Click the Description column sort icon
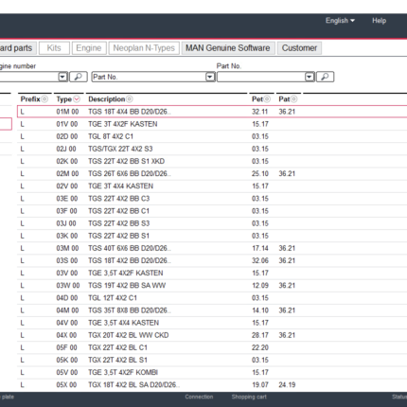This screenshot has width=407, height=407. click(130, 99)
